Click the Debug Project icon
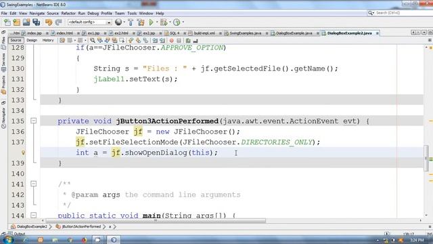This screenshot has width=433, height=244. [x=164, y=22]
